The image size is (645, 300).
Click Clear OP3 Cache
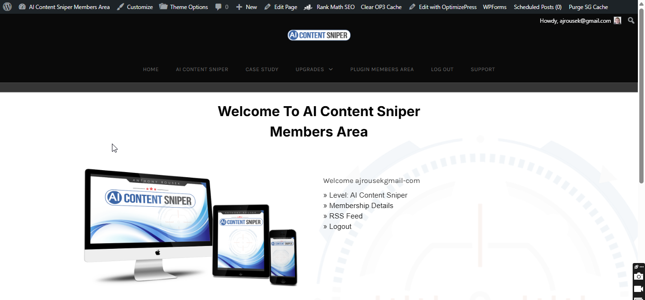click(x=381, y=7)
